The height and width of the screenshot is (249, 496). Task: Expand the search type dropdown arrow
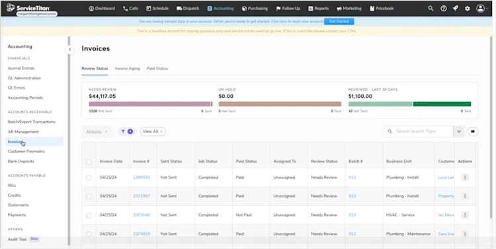[459, 132]
